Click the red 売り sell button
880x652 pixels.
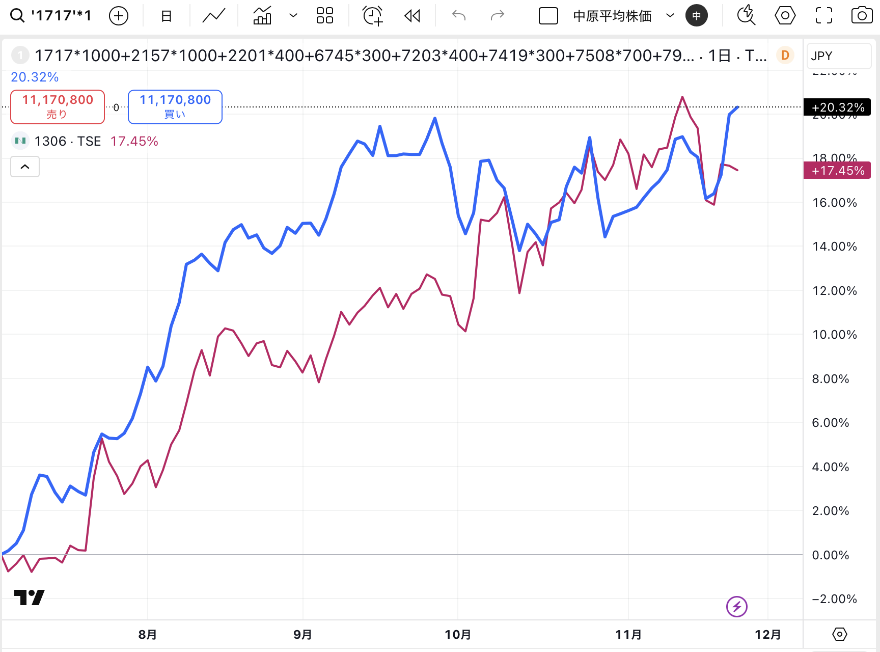[x=58, y=106]
